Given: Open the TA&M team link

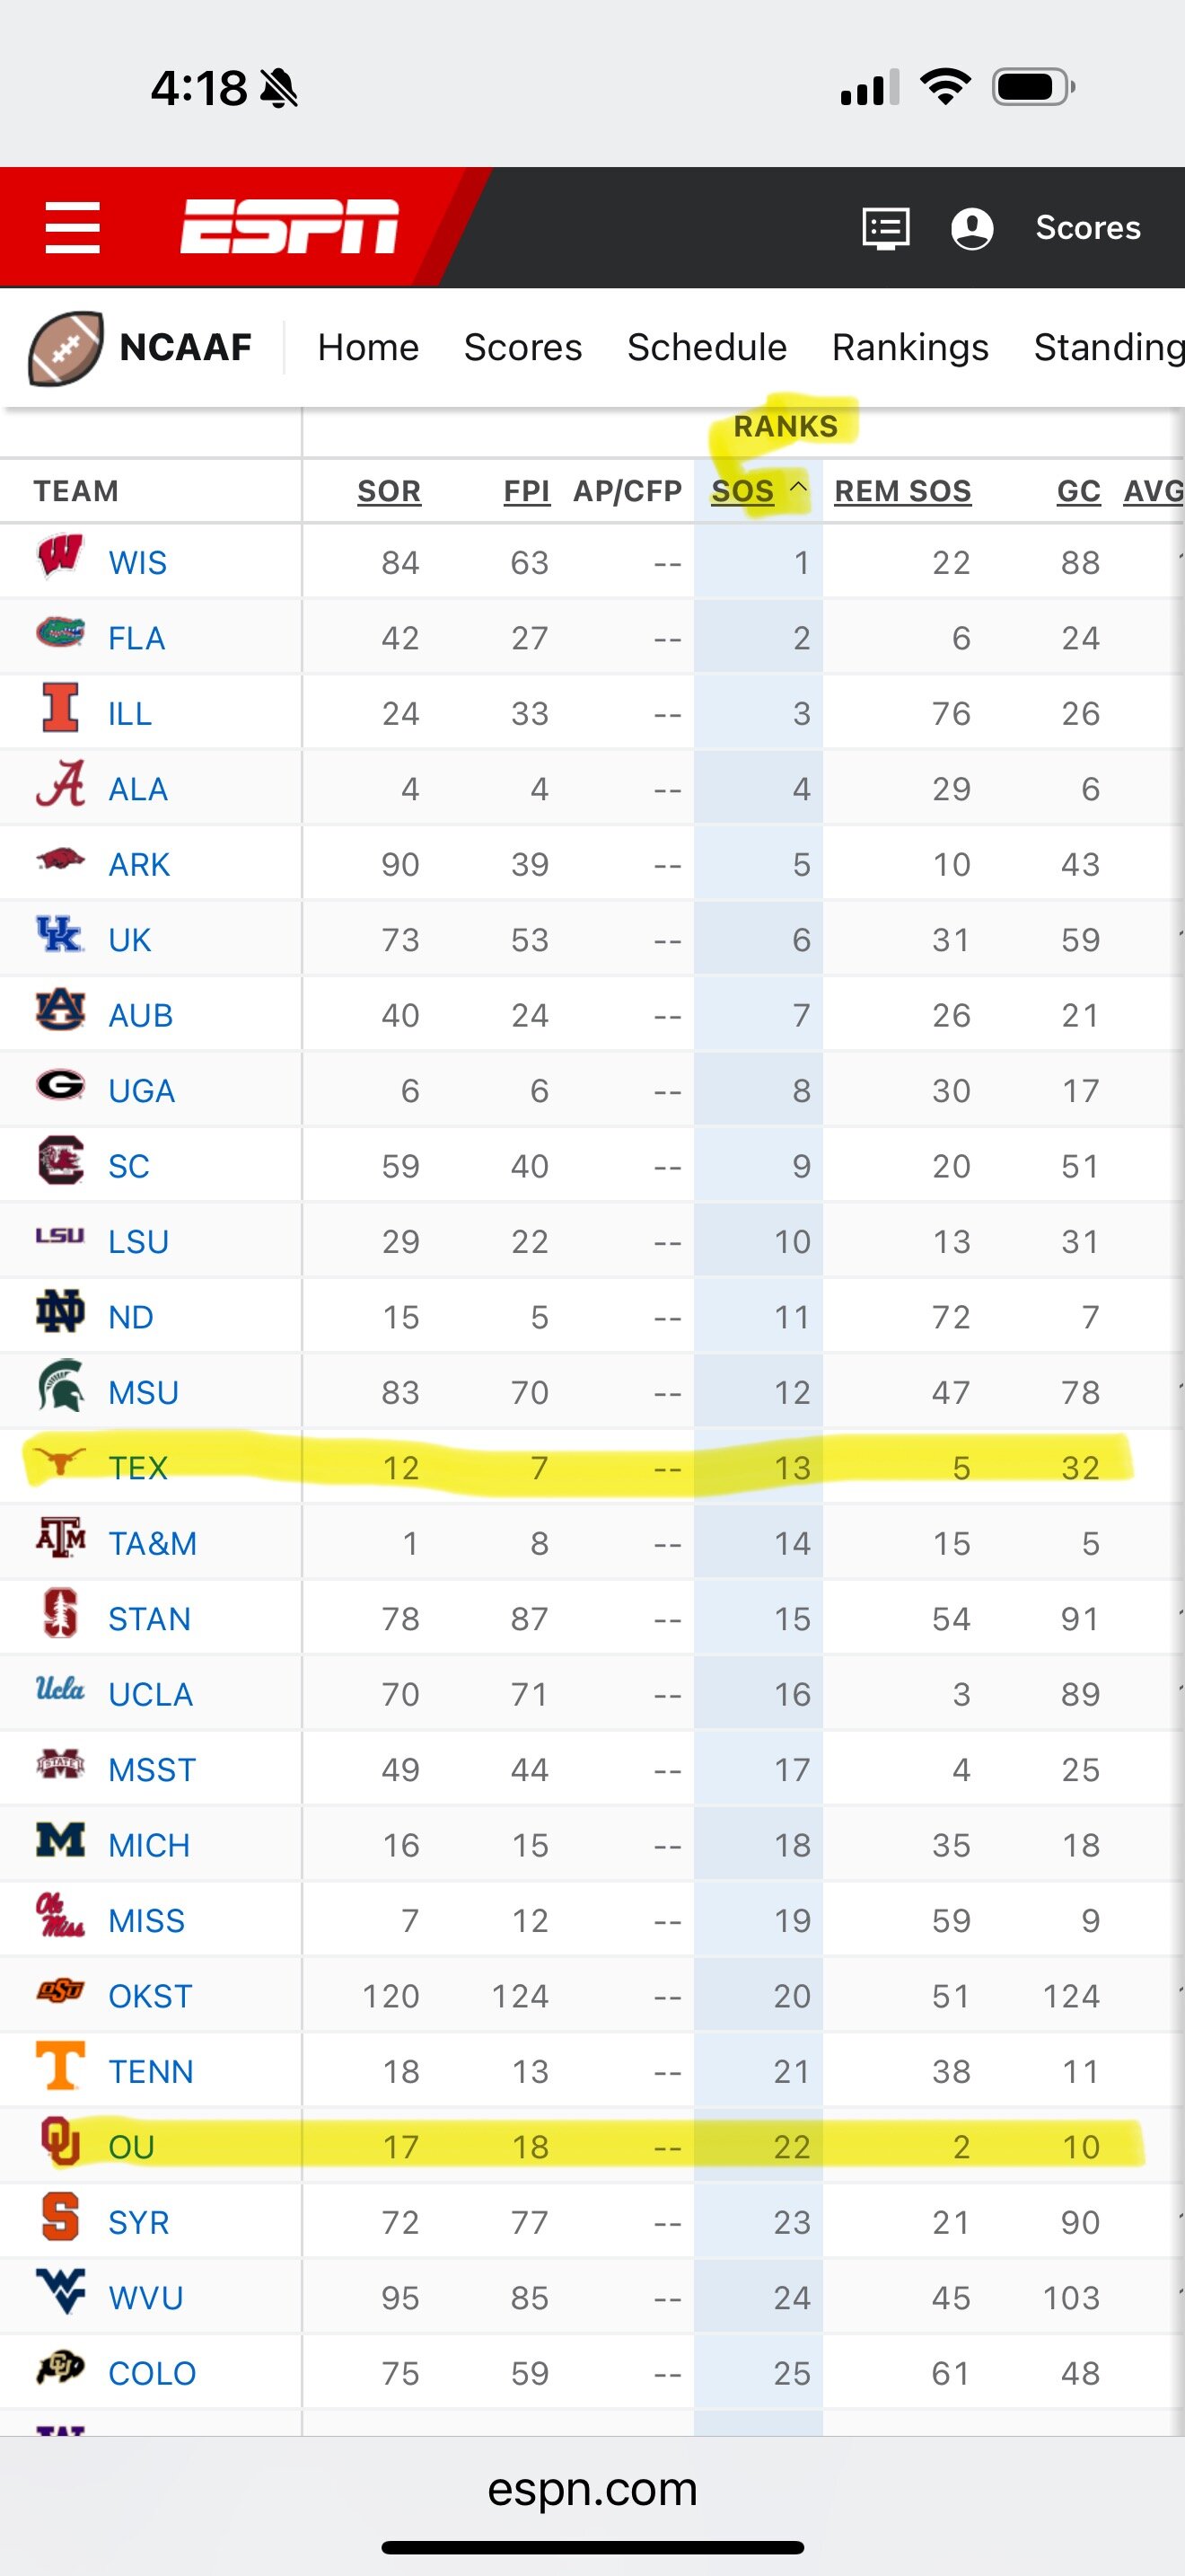Looking at the screenshot, I should [x=152, y=1543].
